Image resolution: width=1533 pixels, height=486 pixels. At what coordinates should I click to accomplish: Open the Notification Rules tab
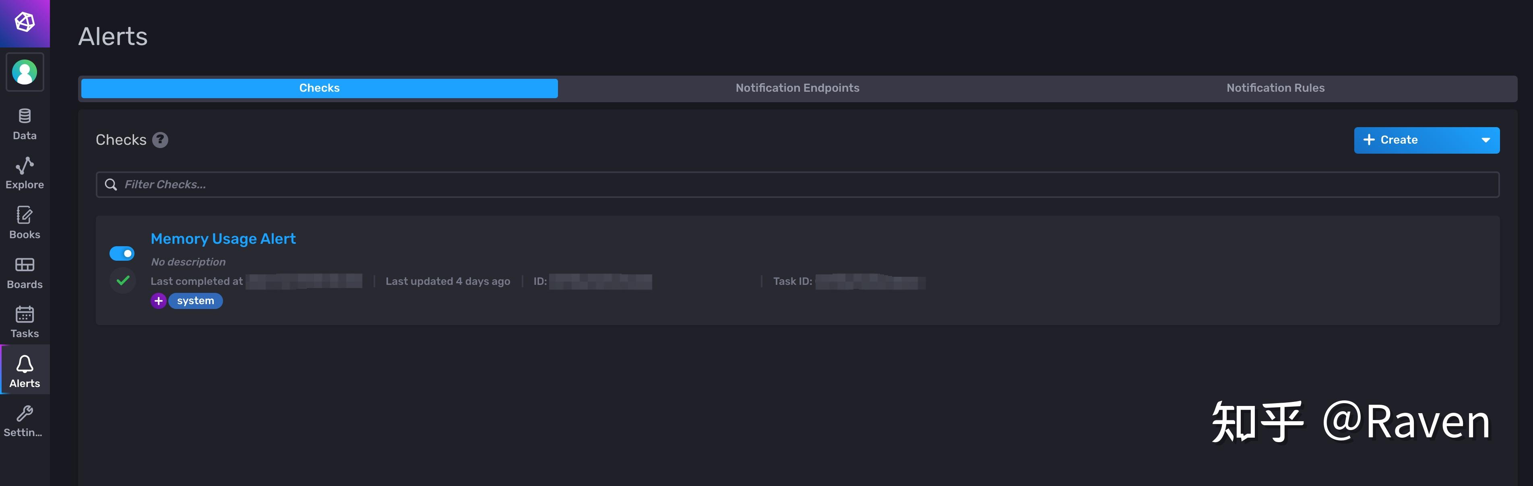1275,87
